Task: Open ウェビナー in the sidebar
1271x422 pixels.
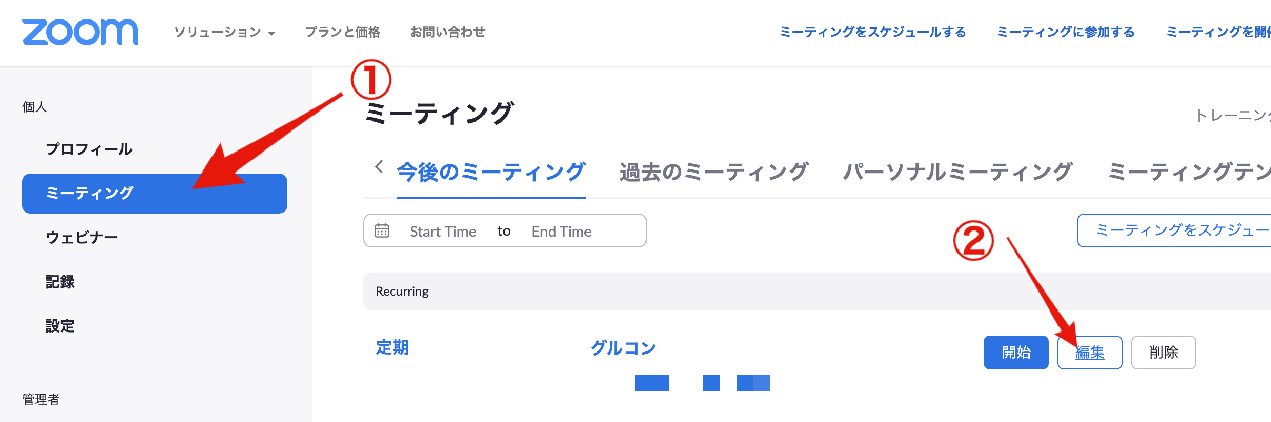Action: [82, 237]
